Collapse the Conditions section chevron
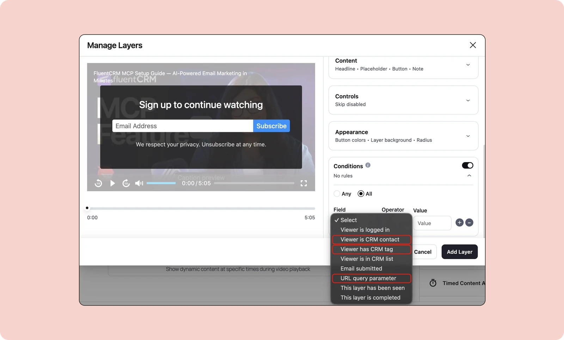564x340 pixels. 469,175
